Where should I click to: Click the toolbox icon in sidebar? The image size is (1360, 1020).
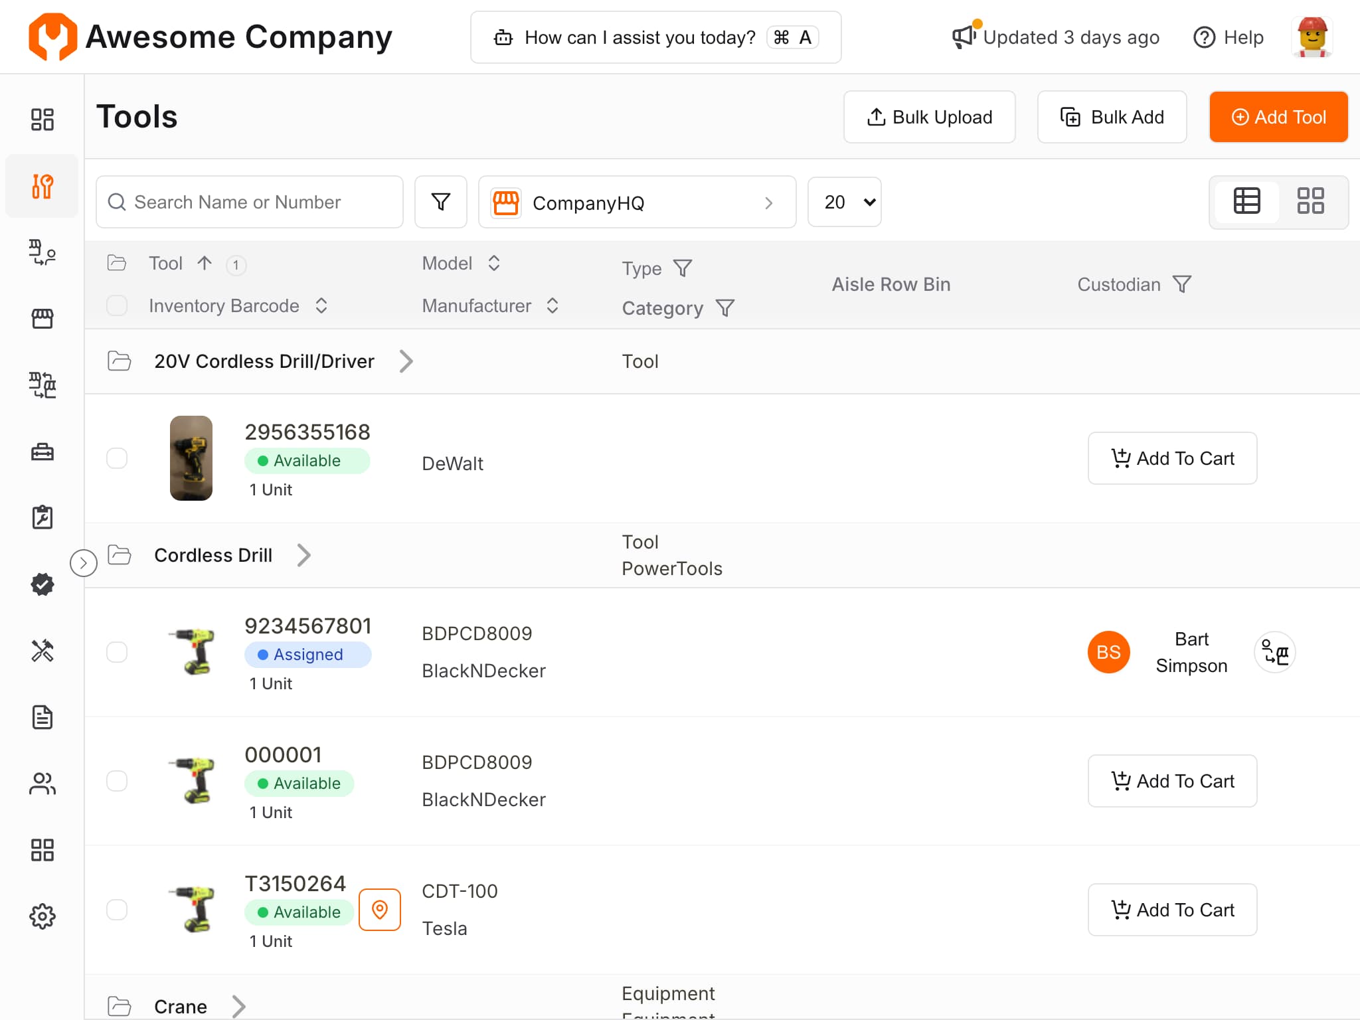point(42,452)
